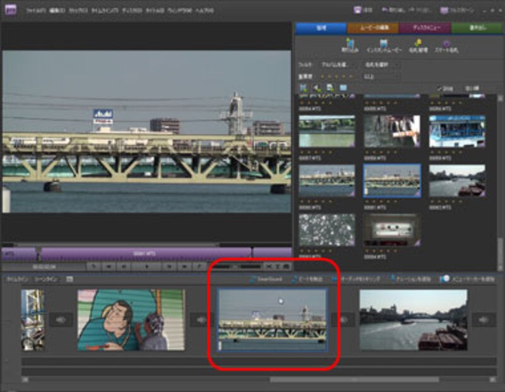Image resolution: width=505 pixels, height=392 pixels.
Task: Click the yellow tag management icon
Action: pyautogui.click(x=418, y=43)
